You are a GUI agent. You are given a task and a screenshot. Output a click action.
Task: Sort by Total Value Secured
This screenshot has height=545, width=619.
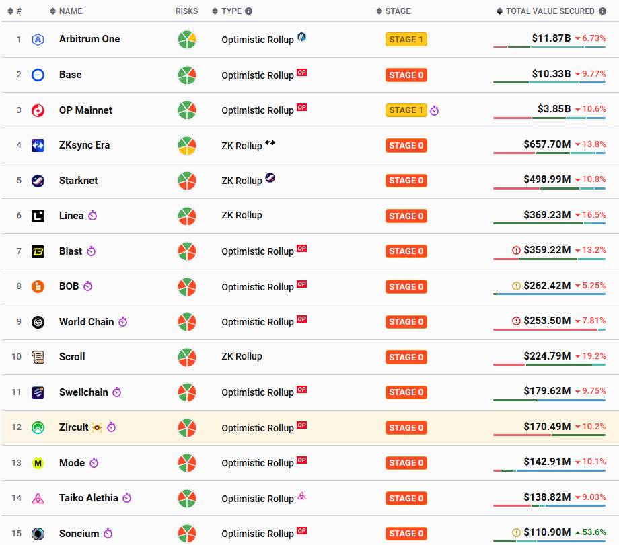click(550, 11)
